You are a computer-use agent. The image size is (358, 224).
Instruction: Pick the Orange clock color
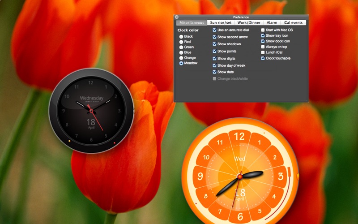pyautogui.click(x=181, y=58)
